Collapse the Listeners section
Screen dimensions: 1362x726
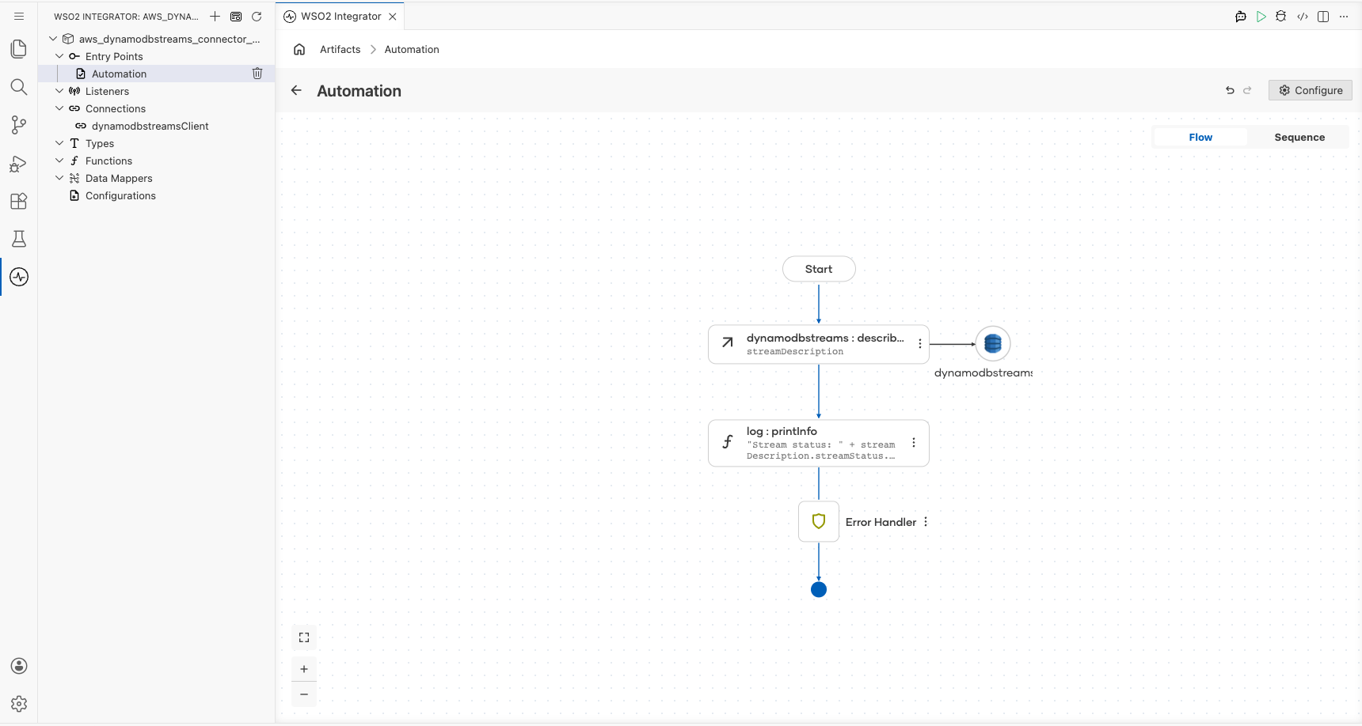coord(59,91)
